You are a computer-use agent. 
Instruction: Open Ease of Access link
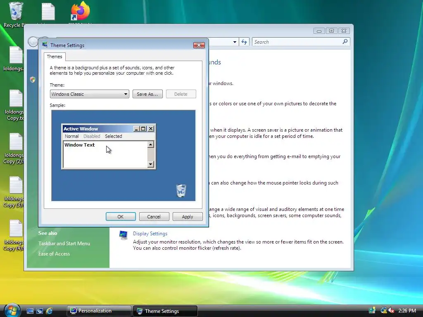point(54,254)
